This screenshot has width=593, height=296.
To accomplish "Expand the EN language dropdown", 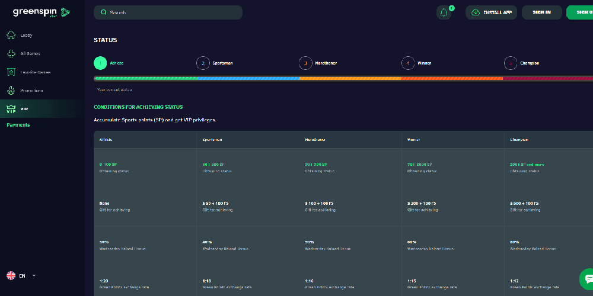I will tap(34, 275).
